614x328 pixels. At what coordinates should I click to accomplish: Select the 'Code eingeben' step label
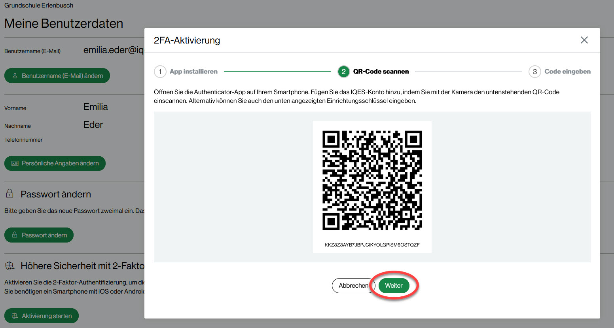click(567, 72)
